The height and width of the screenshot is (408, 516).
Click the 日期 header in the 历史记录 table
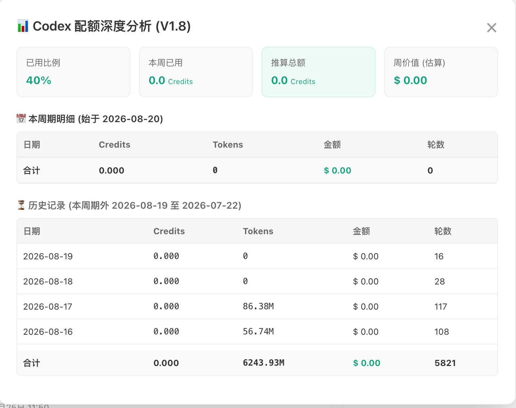click(x=32, y=231)
